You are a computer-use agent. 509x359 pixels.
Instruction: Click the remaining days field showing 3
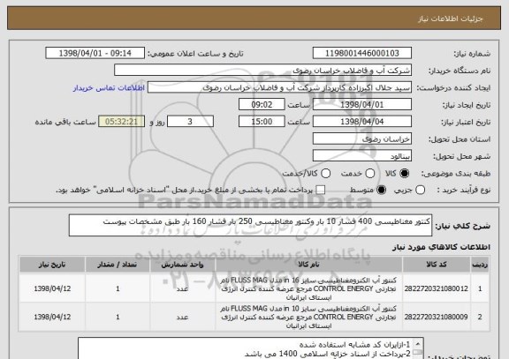pyautogui.click(x=190, y=122)
